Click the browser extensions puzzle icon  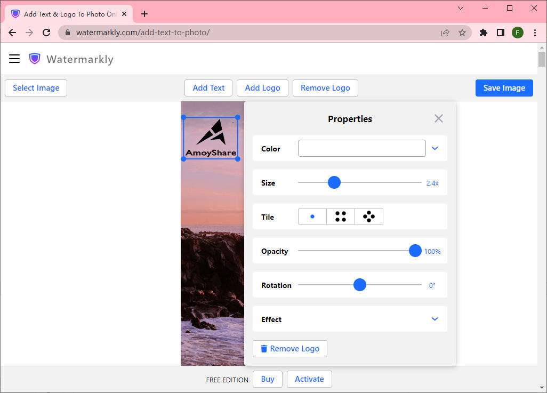coord(484,33)
